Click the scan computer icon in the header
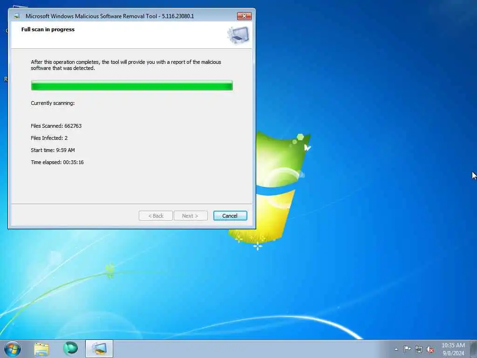Viewport: 477px width, 358px height. point(238,35)
